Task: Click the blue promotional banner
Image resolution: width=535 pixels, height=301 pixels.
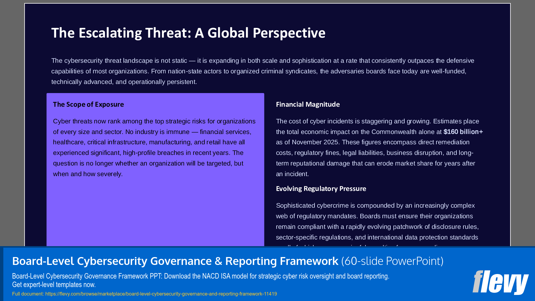Action: 267,273
